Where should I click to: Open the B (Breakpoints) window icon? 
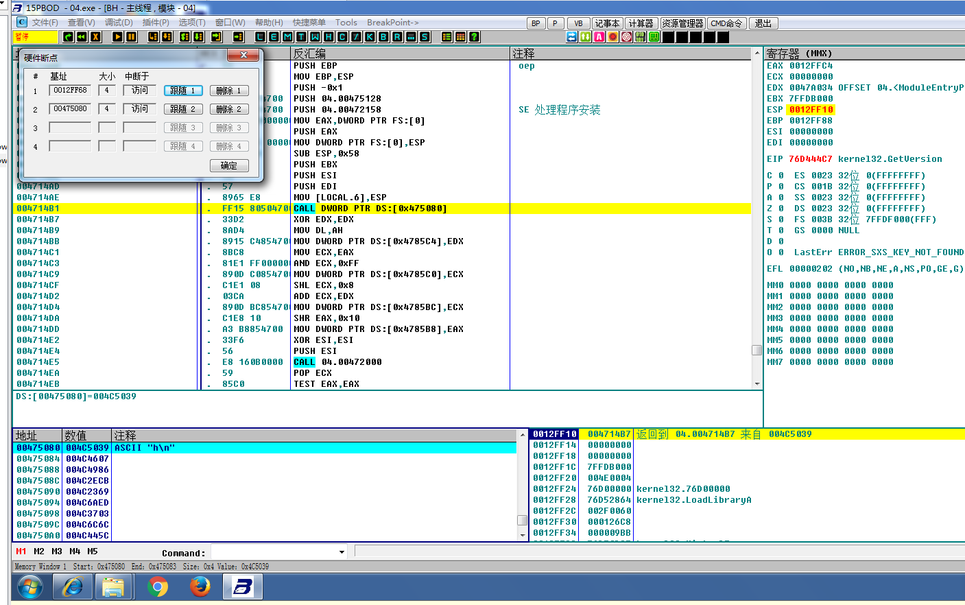[384, 37]
